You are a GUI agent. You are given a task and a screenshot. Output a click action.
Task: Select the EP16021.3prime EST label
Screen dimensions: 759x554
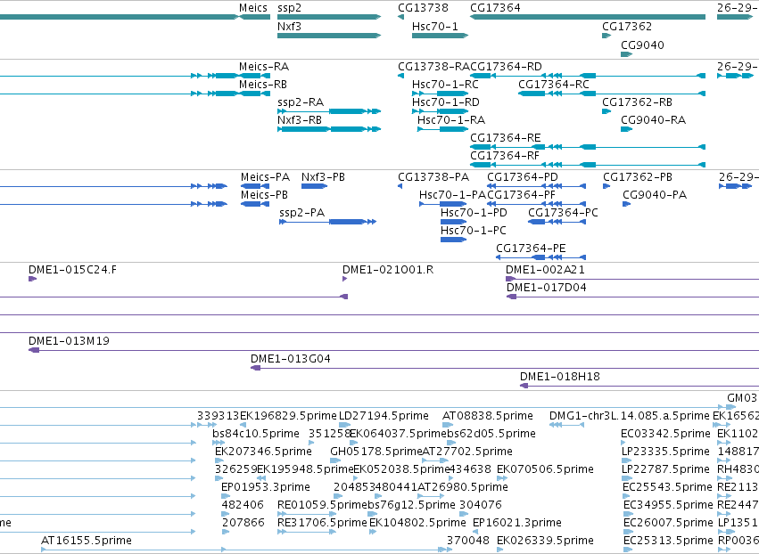click(517, 523)
